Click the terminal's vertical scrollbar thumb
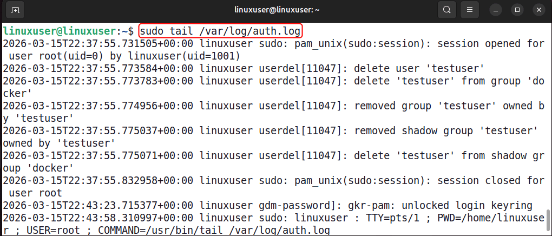 (548, 220)
